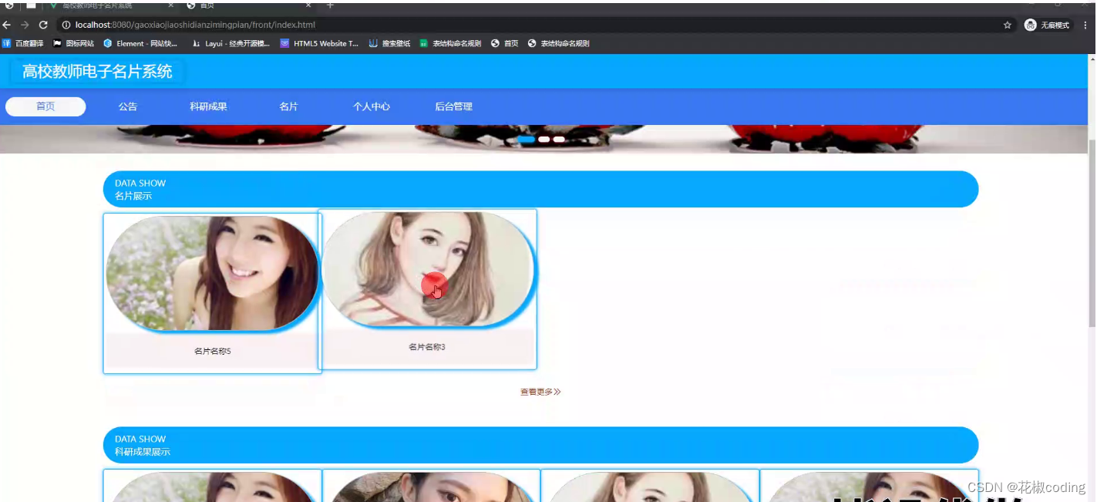Open the 名片名称5 card photo

(212, 274)
